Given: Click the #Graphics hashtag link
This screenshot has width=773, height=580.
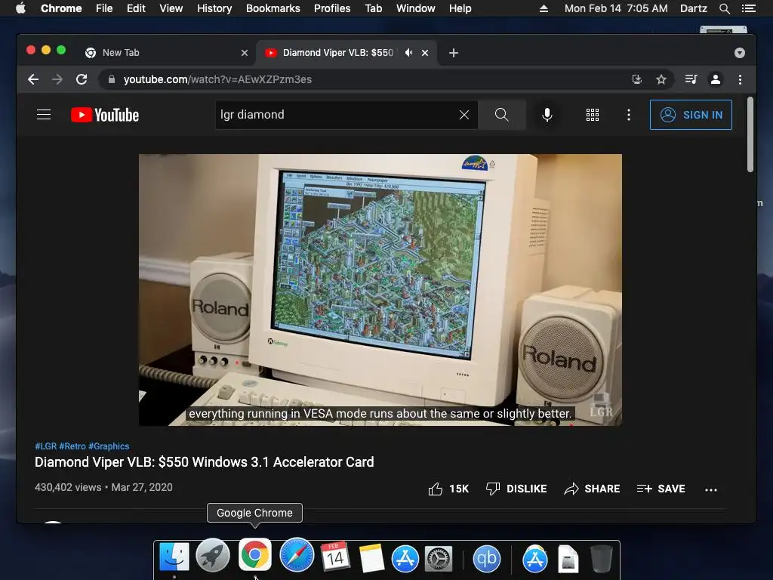Looking at the screenshot, I should [x=109, y=446].
